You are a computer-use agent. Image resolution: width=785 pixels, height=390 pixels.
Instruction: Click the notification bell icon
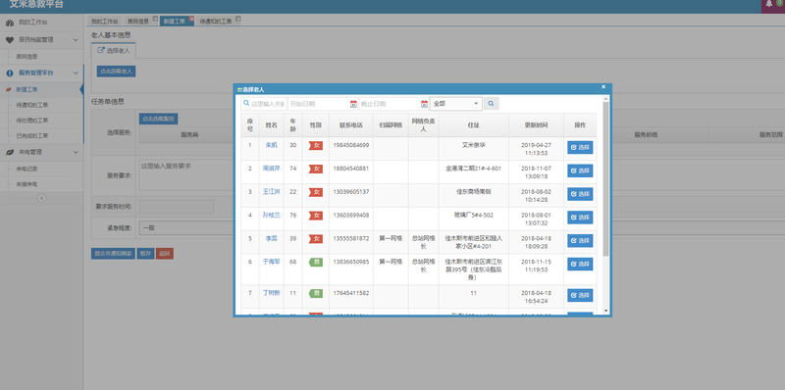(x=769, y=4)
